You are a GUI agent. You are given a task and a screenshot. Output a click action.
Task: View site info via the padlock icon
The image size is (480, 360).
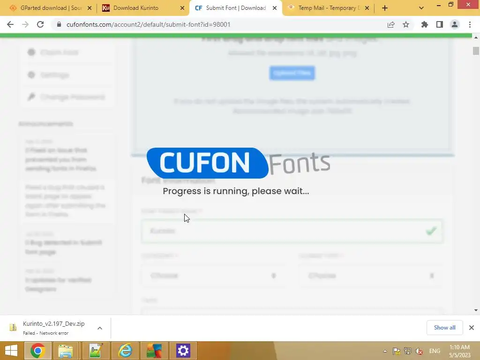pyautogui.click(x=59, y=24)
